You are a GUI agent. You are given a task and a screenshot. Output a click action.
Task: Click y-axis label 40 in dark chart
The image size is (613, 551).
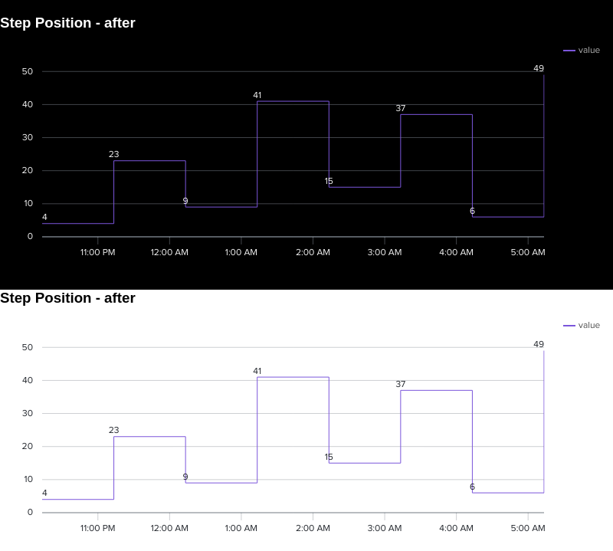click(x=28, y=104)
